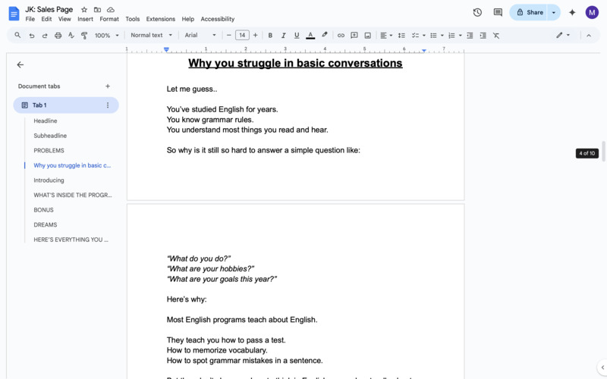Screen dimensions: 607x379
Task: Clear text formatting
Action: click(x=496, y=36)
